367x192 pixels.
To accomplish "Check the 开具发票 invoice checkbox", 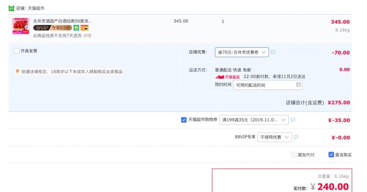I will click(17, 51).
